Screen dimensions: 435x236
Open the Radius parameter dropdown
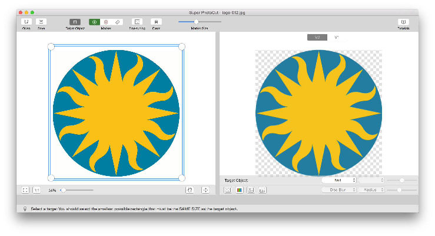pyautogui.click(x=371, y=190)
